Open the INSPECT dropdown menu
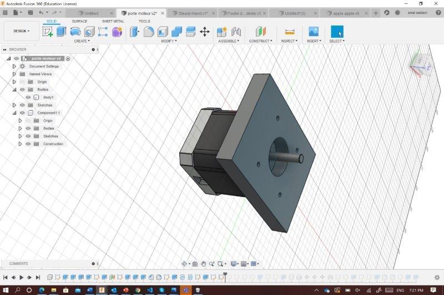 tap(289, 41)
